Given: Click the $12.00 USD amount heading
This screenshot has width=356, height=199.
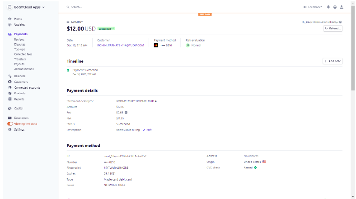Looking at the screenshot, I should tap(81, 29).
